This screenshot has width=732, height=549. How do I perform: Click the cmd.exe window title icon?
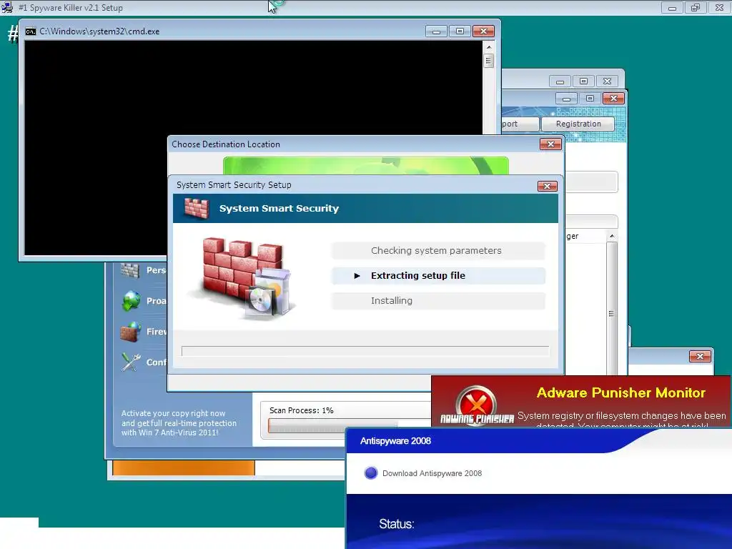[31, 31]
